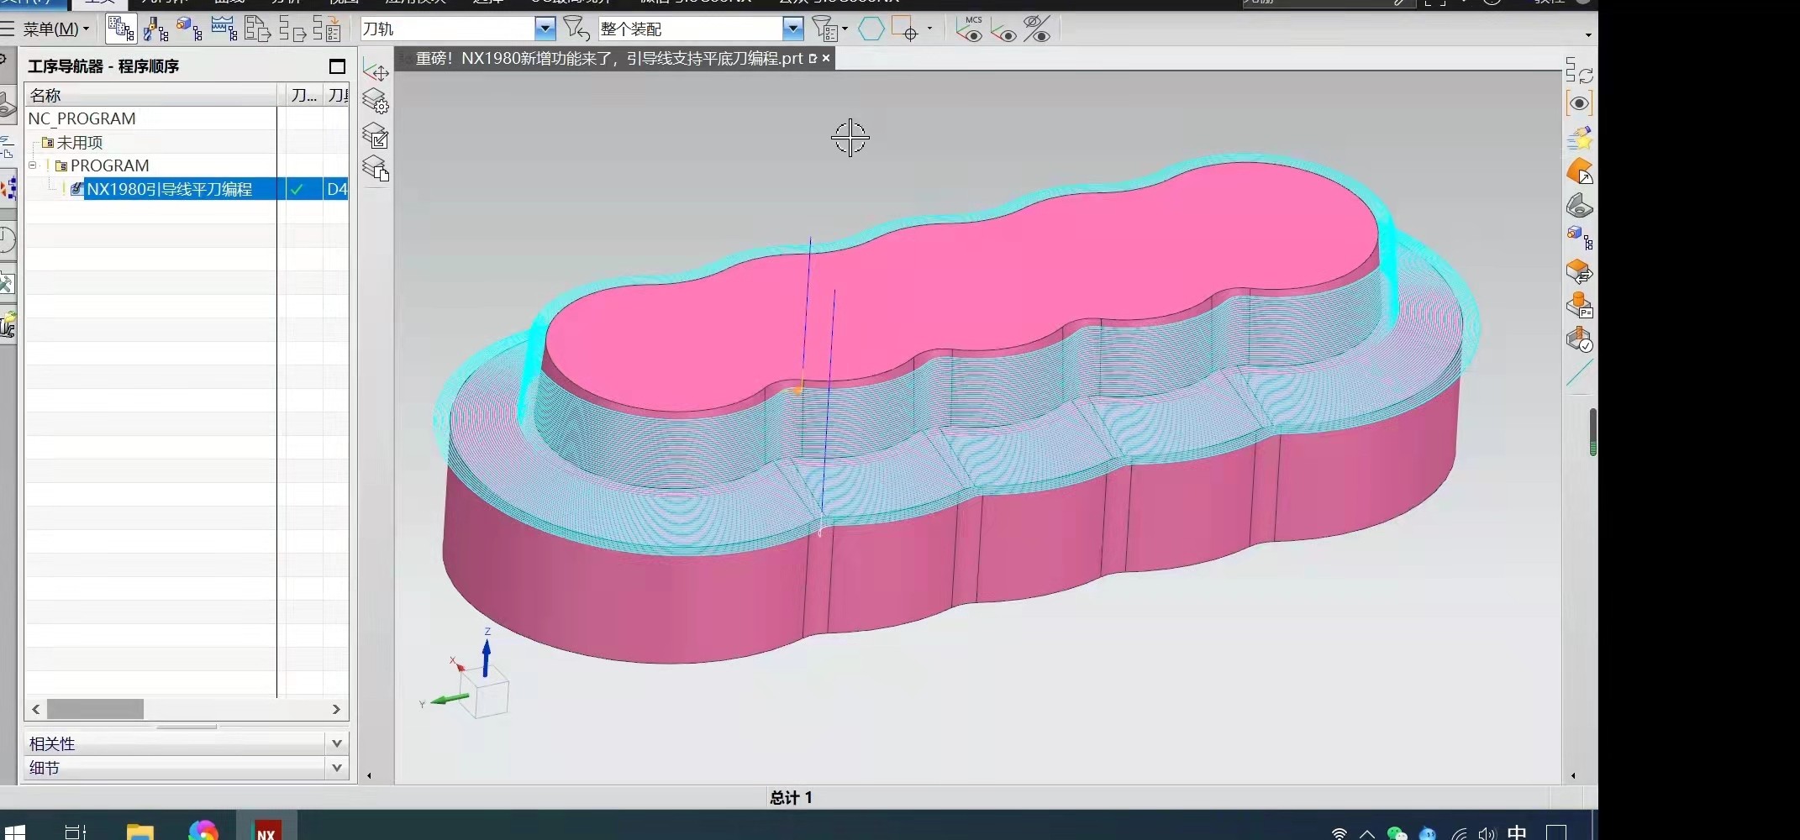Click the D4 tool cell
Image resolution: width=1800 pixels, height=840 pixels.
point(337,189)
